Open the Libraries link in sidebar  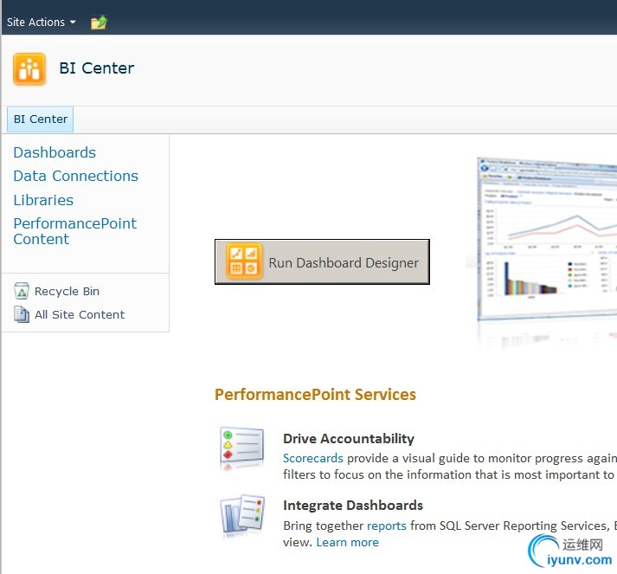43,200
